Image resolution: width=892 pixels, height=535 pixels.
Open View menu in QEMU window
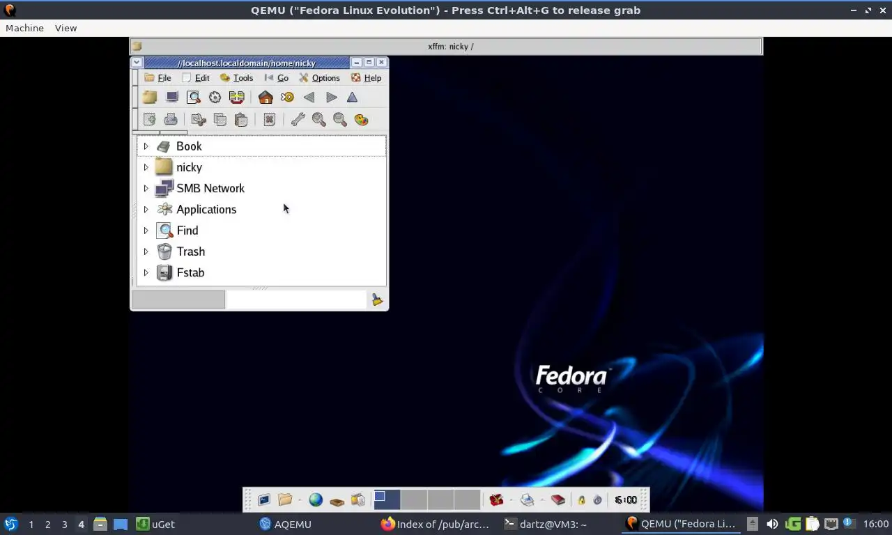click(x=66, y=28)
